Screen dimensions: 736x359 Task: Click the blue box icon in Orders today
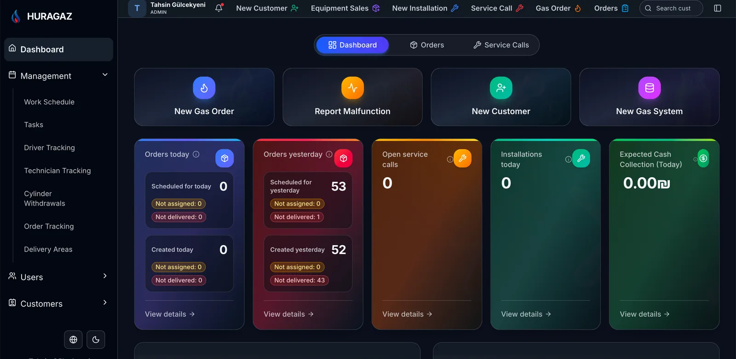click(224, 159)
